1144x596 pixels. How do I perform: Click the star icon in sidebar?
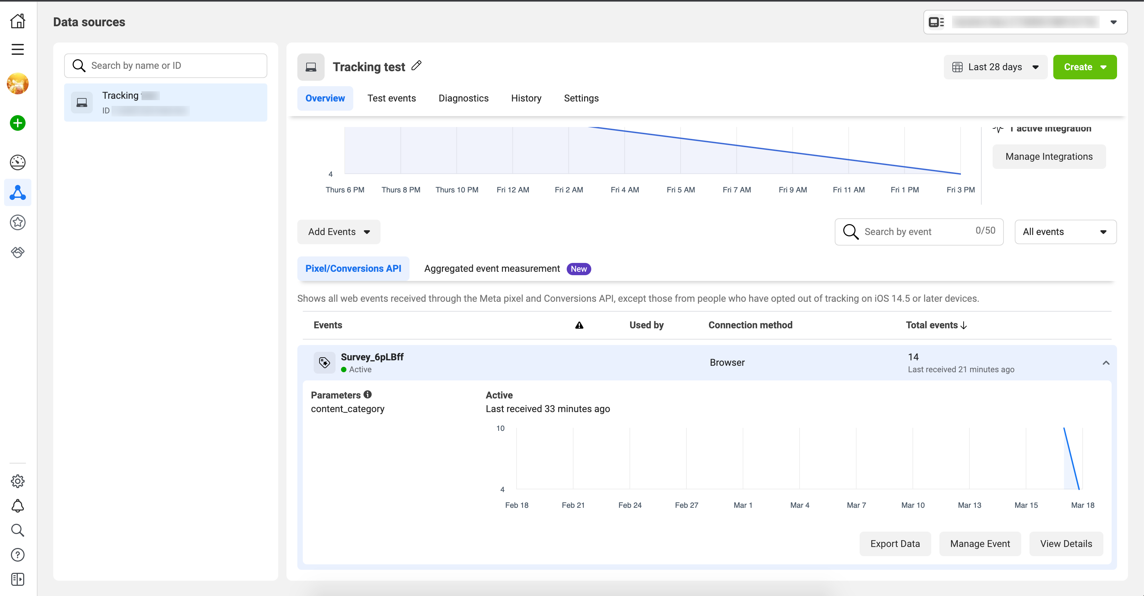[x=18, y=222]
